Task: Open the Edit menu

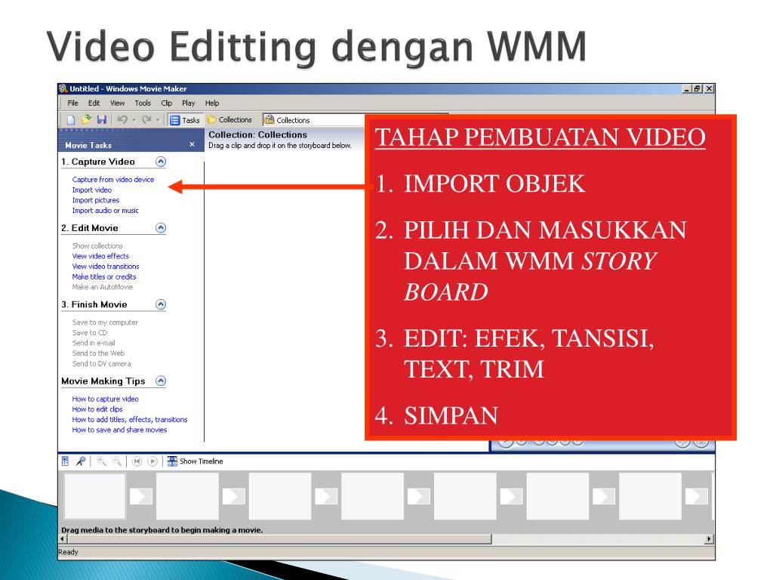Action: pyautogui.click(x=94, y=103)
